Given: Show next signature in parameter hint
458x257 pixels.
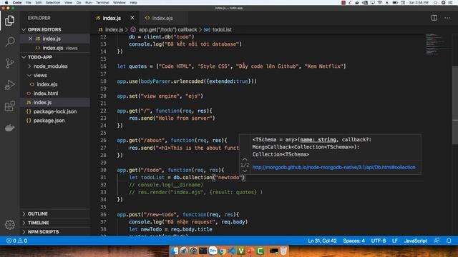Looking at the screenshot, I should tap(245, 171).
